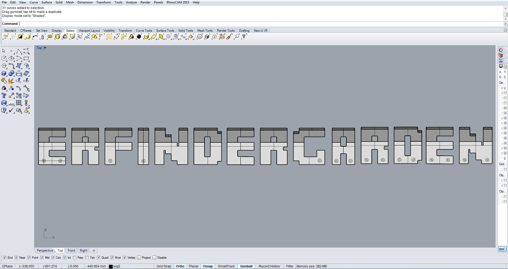
Task: Click the Select by ID icon
Action: point(50,37)
